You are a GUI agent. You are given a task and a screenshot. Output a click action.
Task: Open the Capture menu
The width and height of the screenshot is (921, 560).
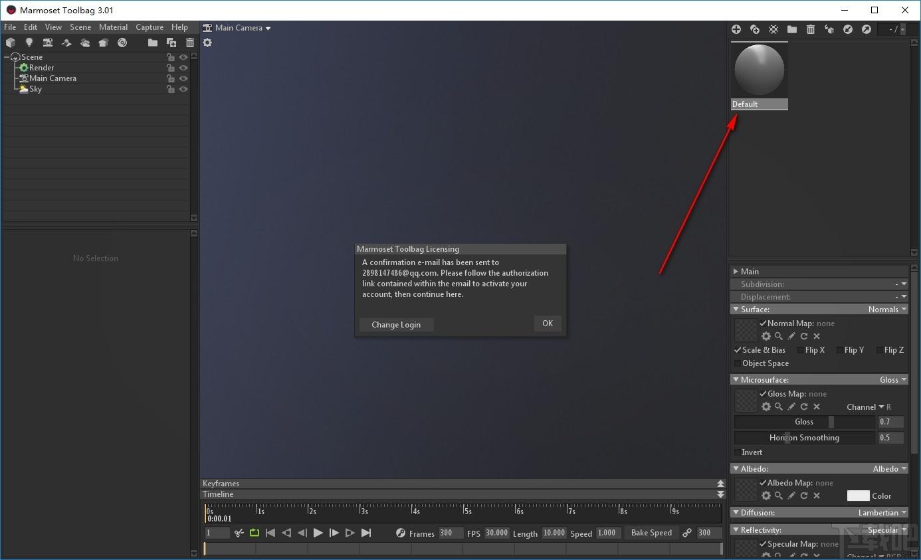[x=150, y=27]
